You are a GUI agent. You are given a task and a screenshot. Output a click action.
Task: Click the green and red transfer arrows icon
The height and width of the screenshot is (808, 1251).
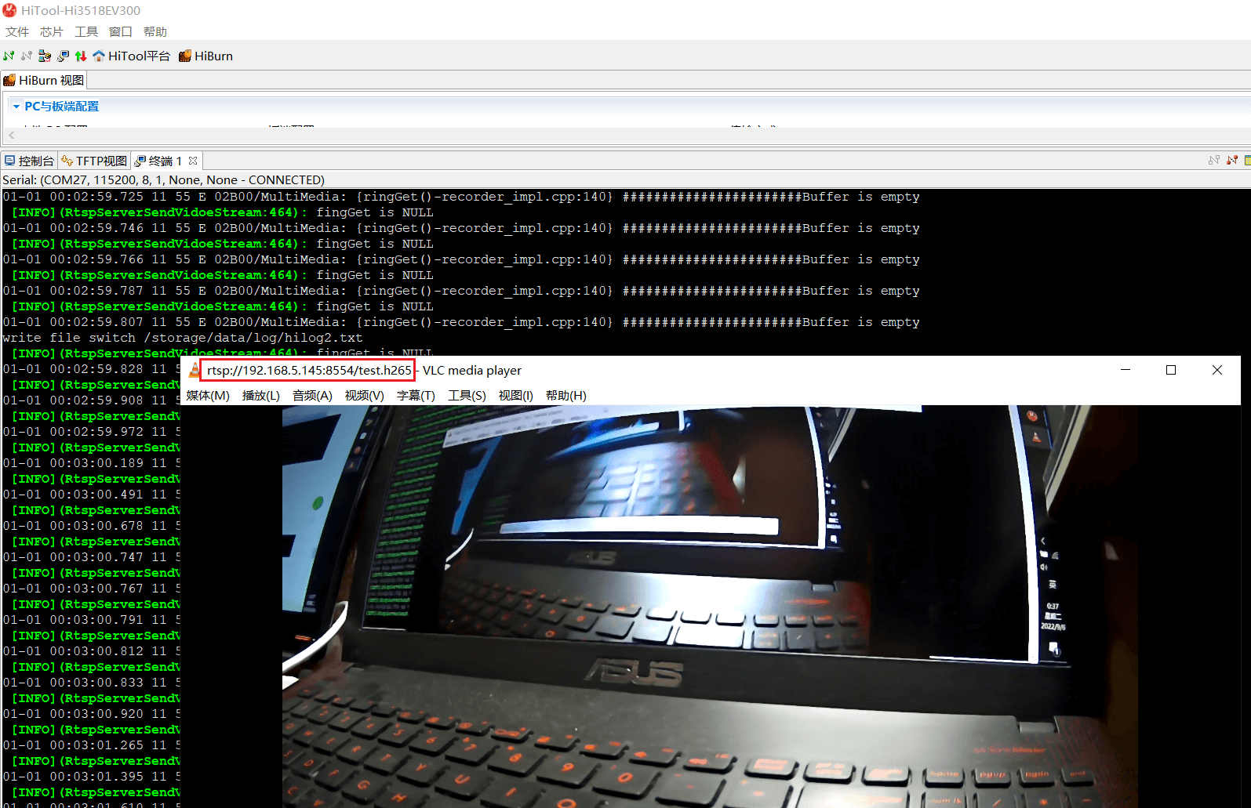[x=81, y=56]
